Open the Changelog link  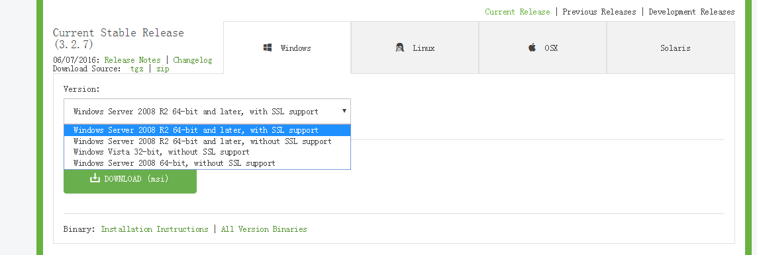pyautogui.click(x=192, y=60)
